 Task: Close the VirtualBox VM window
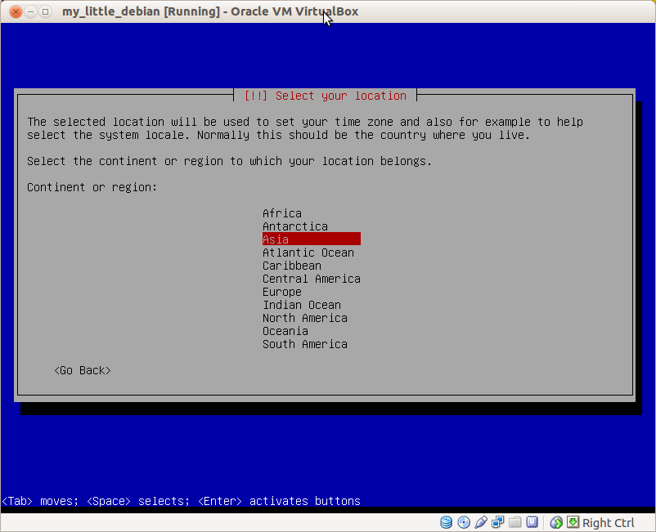pos(16,11)
